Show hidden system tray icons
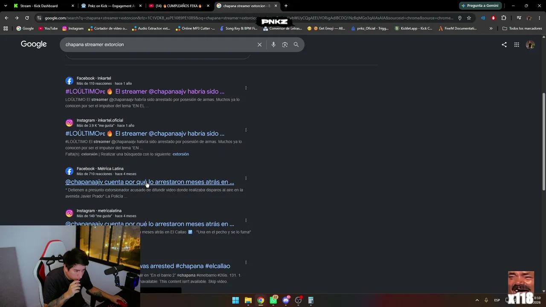This screenshot has width=546, height=307. tap(477, 300)
